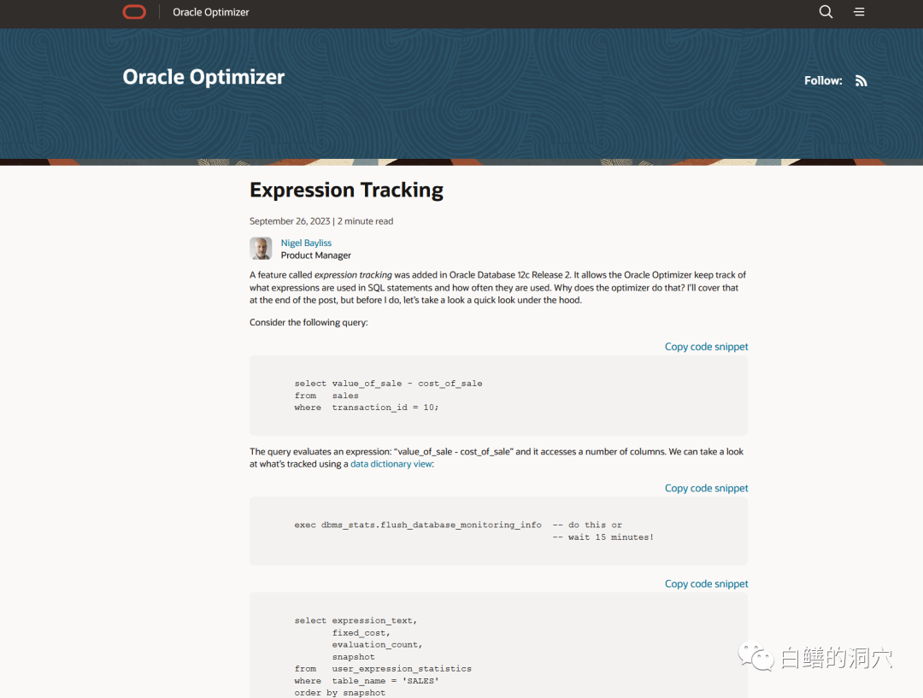The height and width of the screenshot is (698, 923).
Task: Click code line 'evaluation_count,'
Action: coord(377,644)
